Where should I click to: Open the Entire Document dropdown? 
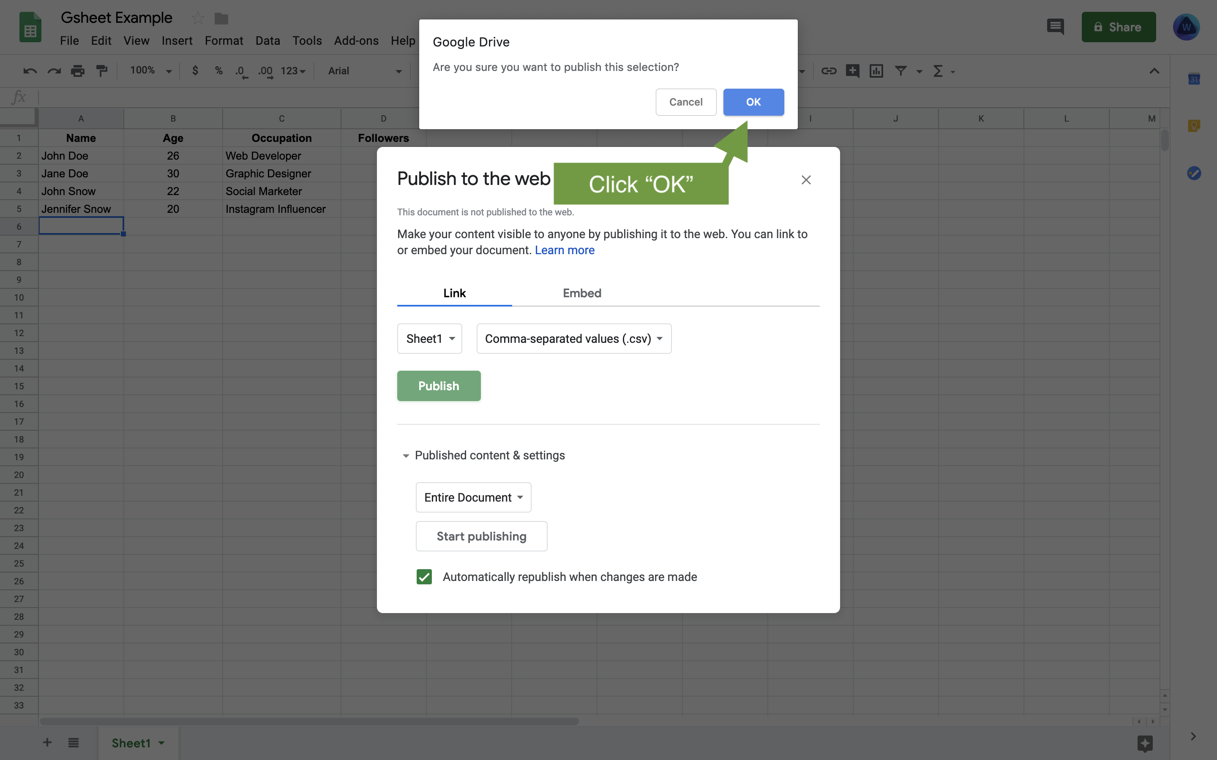tap(473, 498)
